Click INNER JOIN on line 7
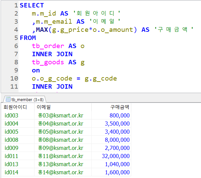This screenshot has width=201, height=178. click(52, 54)
